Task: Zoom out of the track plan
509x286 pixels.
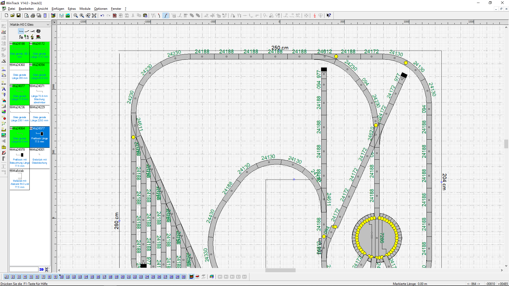Action: tap(76, 16)
